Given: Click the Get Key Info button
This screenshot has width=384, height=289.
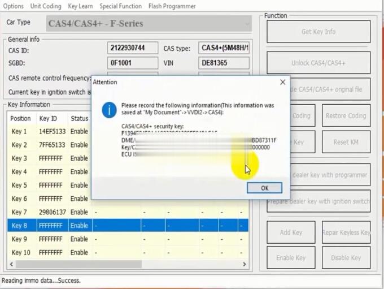Looking at the screenshot, I should 318,32.
